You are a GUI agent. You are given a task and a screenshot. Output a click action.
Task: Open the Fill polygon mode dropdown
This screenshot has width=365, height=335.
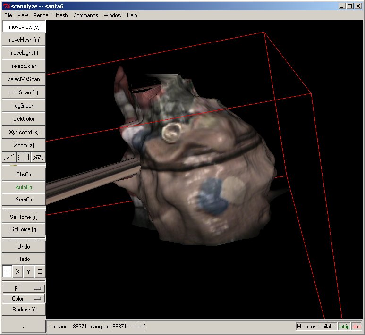pyautogui.click(x=24, y=288)
